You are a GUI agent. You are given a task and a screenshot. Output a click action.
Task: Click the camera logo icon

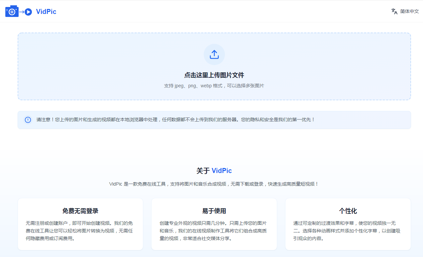(12, 11)
